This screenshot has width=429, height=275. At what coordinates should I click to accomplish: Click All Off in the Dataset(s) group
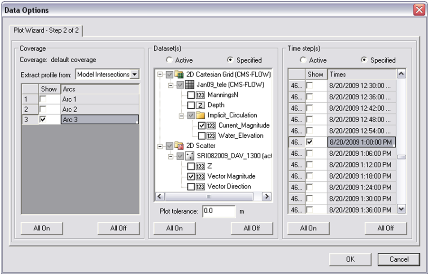pyautogui.click(x=252, y=228)
